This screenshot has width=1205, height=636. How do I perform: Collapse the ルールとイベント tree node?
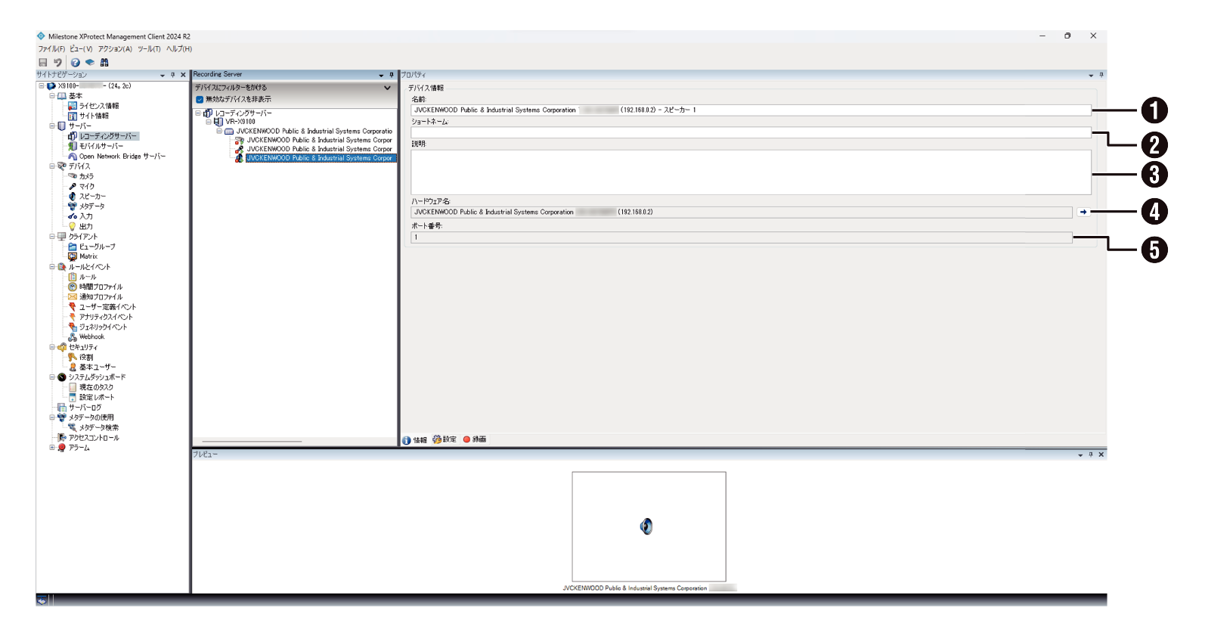point(52,267)
